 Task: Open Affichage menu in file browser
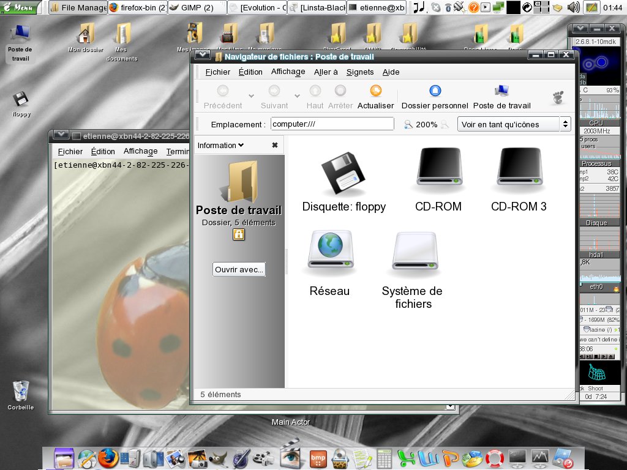coord(288,72)
